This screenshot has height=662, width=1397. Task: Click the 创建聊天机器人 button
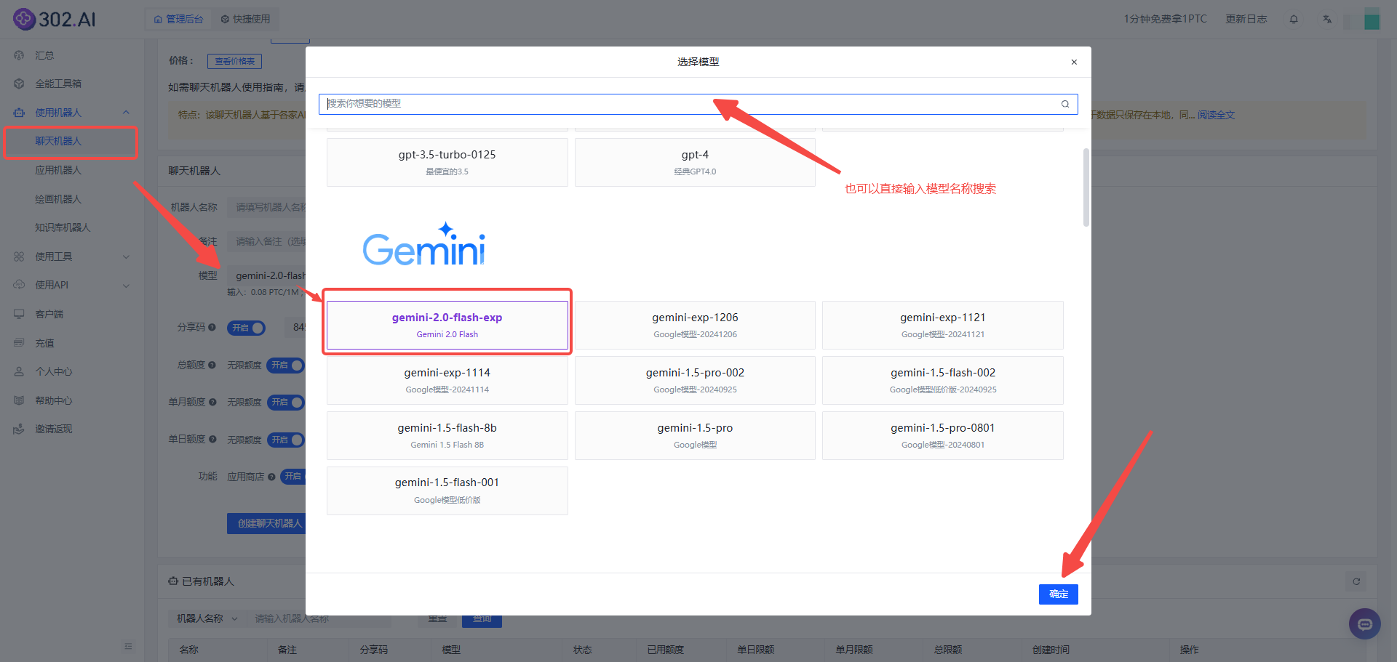266,523
